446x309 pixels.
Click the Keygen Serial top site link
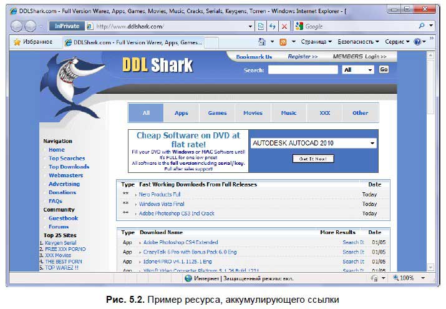click(x=61, y=243)
